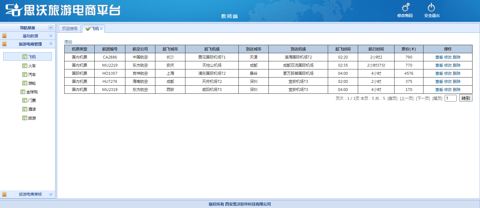Collapse the 旅游电商管理 panel
Image resolution: width=480 pixels, height=208 pixels.
(51, 44)
